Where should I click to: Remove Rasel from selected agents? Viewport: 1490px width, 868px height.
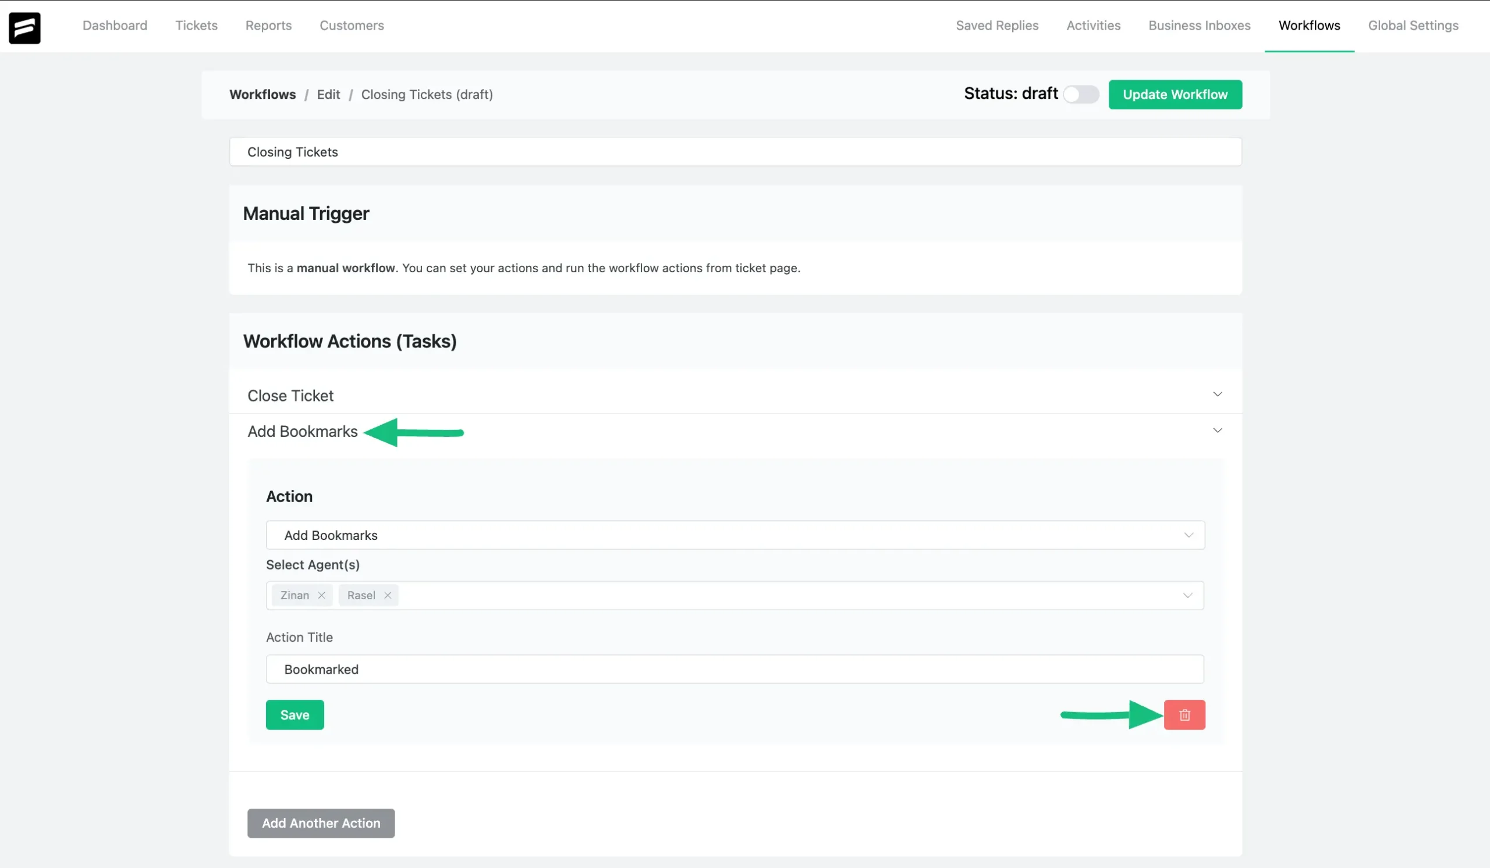(388, 595)
